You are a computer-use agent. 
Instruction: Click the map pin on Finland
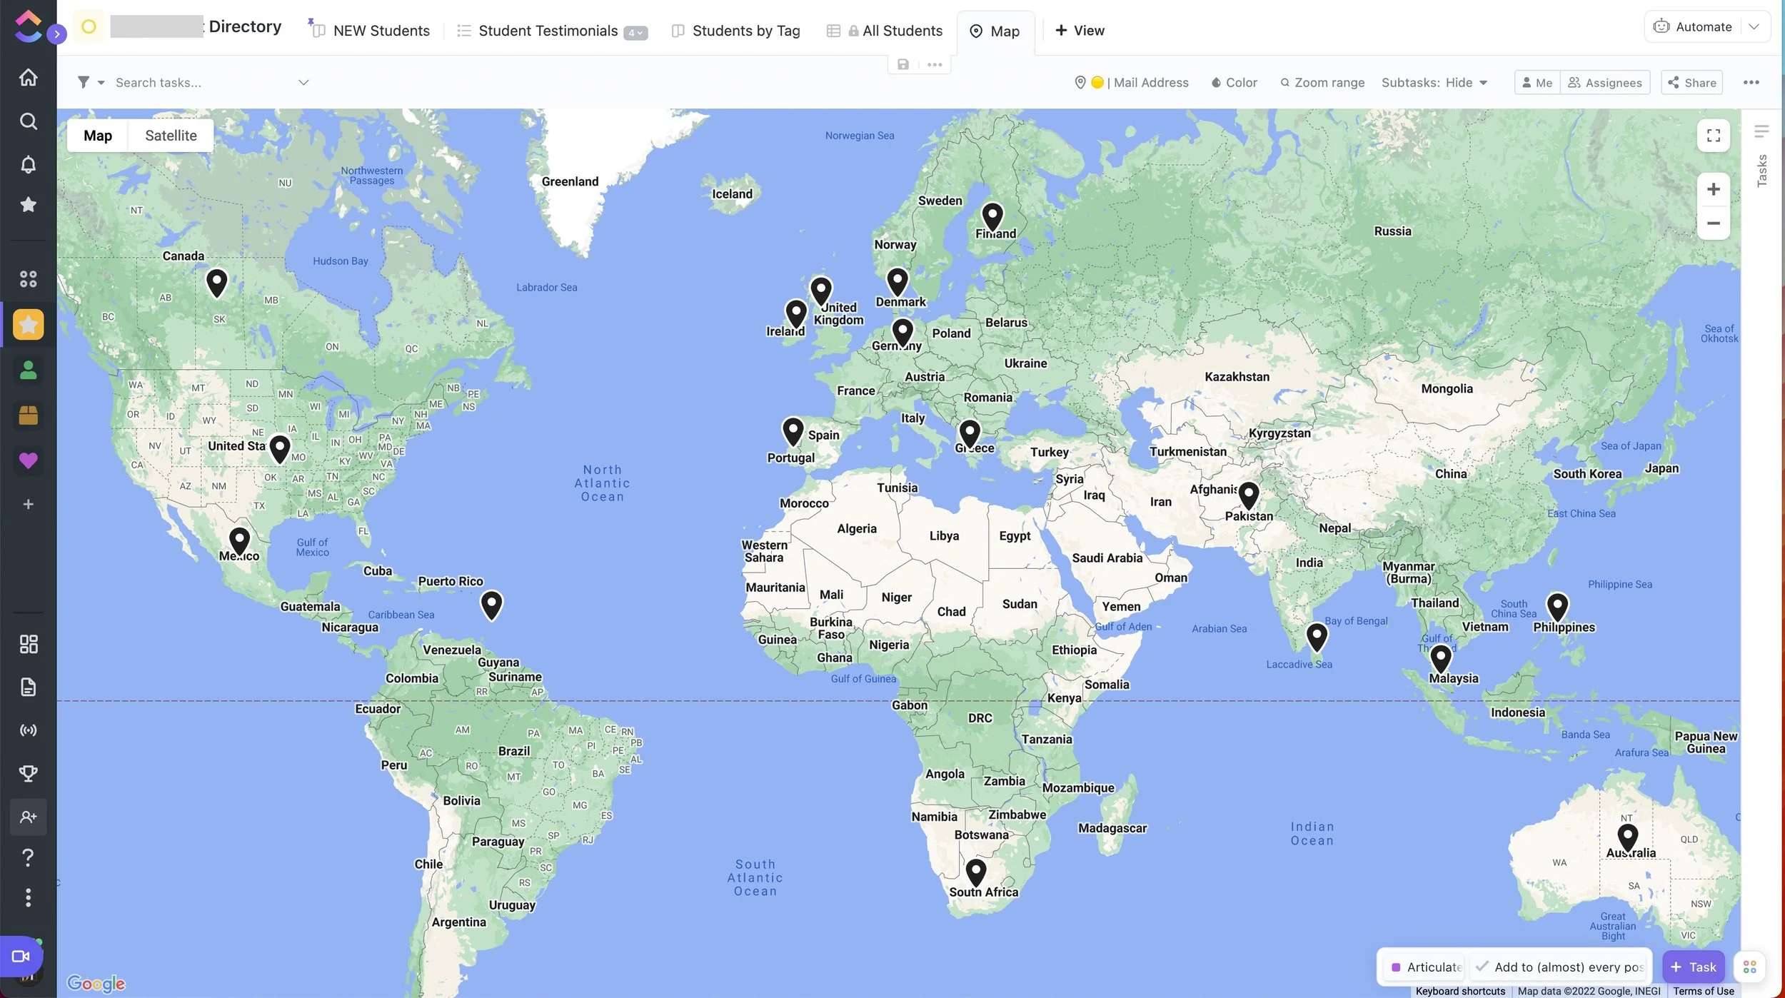(x=992, y=216)
